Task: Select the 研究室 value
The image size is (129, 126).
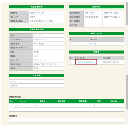Action: point(36,68)
